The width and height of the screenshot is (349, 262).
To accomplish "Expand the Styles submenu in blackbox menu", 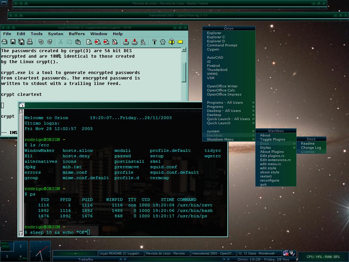I will coord(276,147).
